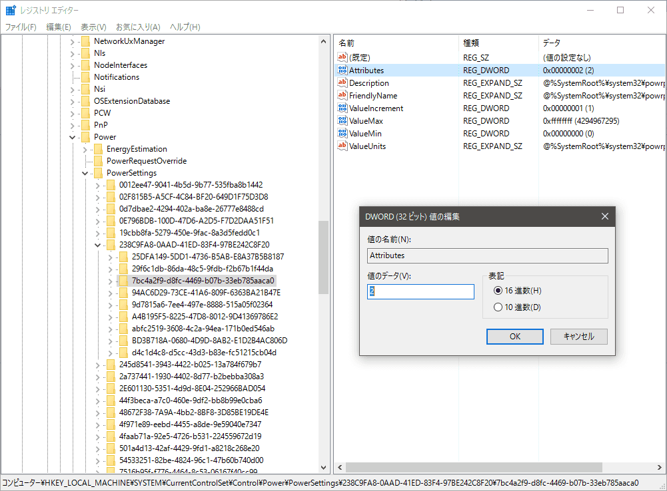Click folder icon of 7bc4a2f9-d8fc-4469-b07b-33eb785aaca0
This screenshot has width=667, height=491.
pos(123,281)
